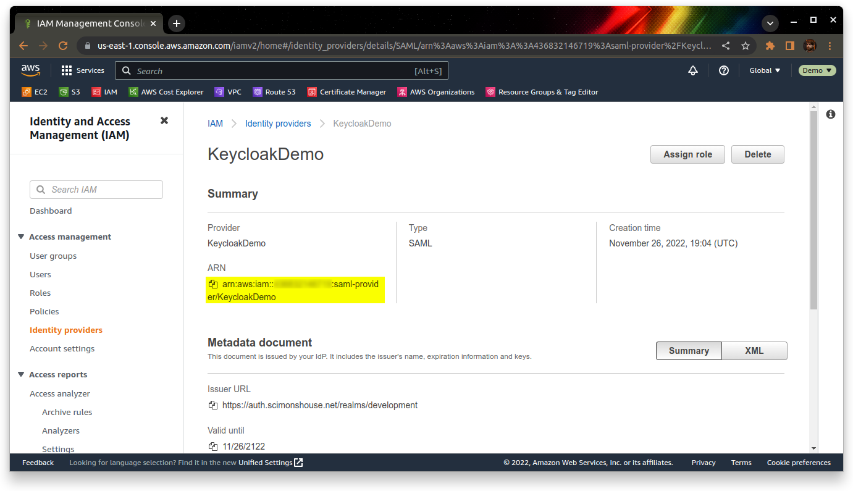The width and height of the screenshot is (853, 491).
Task: Open Roles in sidebar
Action: [40, 293]
